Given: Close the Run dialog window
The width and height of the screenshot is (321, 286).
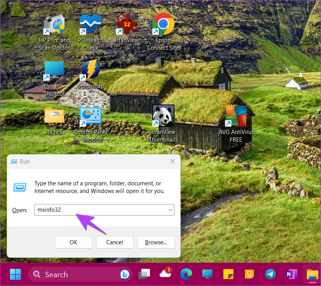Looking at the screenshot, I should coord(173,161).
